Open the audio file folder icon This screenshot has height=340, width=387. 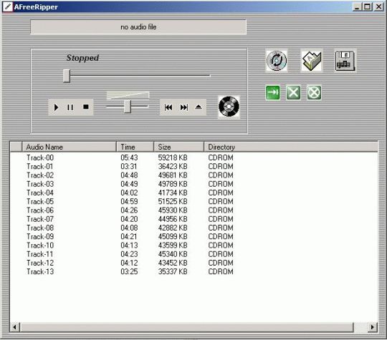point(312,61)
